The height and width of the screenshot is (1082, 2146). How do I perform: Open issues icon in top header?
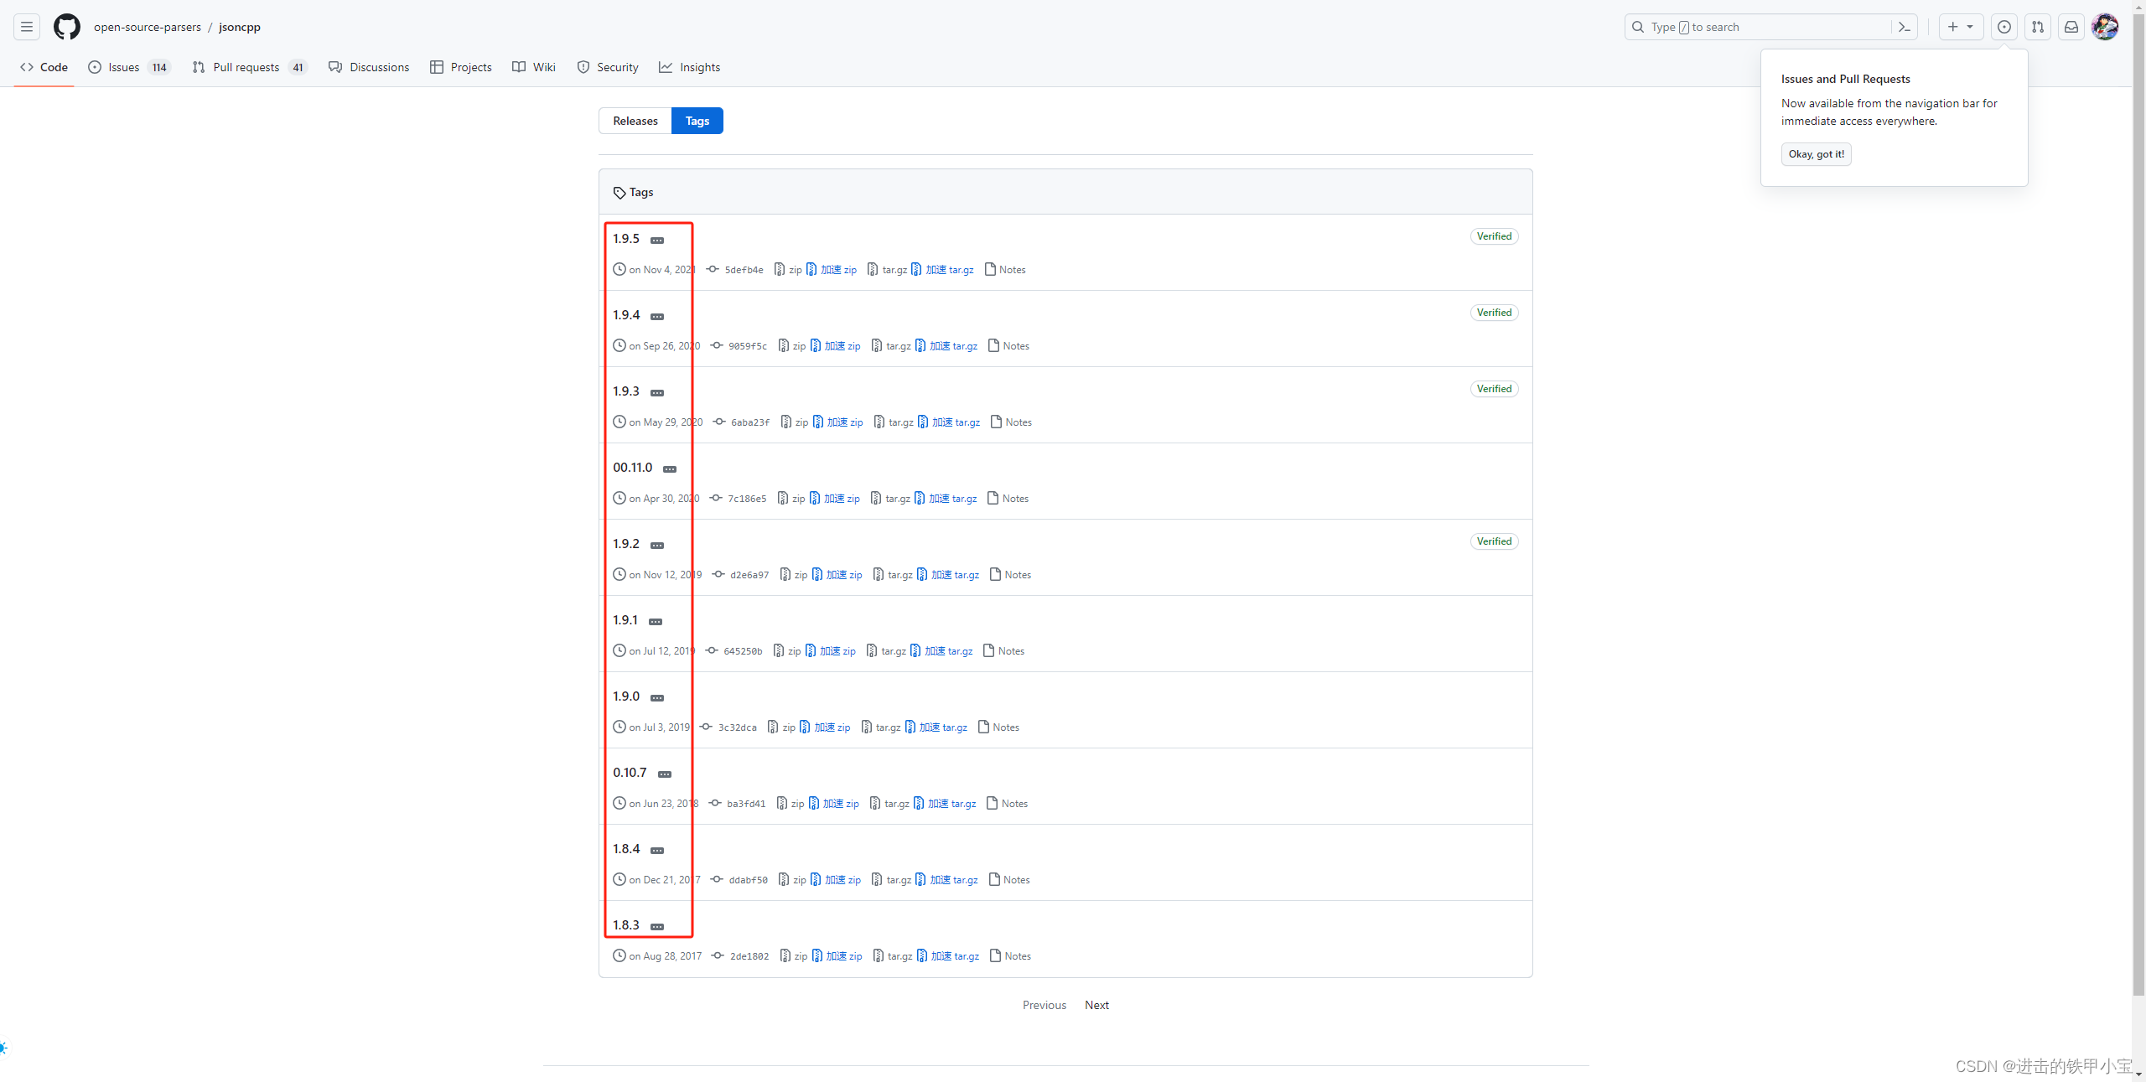[x=2003, y=27]
